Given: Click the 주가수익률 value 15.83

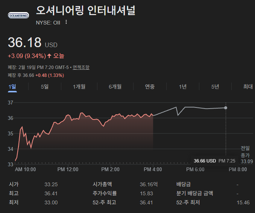Looking at the screenshot, I should pos(146,193).
